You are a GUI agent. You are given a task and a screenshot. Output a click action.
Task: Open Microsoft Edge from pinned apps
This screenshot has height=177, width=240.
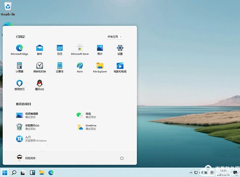(19, 48)
